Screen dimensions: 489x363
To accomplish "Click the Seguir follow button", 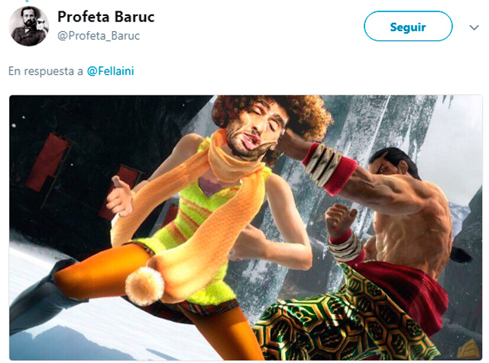I will 408,26.
